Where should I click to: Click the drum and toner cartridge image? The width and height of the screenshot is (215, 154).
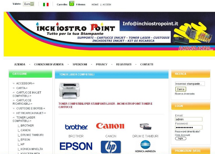(146, 126)
